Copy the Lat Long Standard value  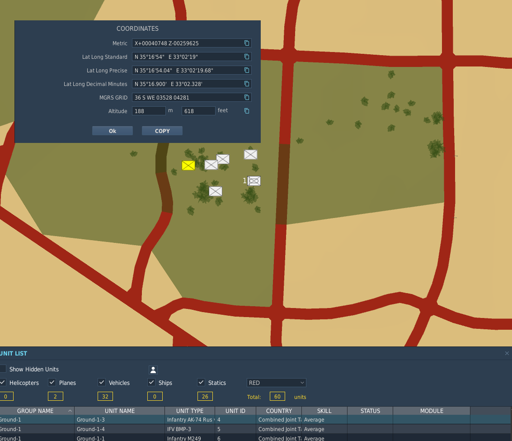(x=247, y=57)
